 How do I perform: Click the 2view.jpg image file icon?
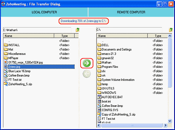(6, 67)
